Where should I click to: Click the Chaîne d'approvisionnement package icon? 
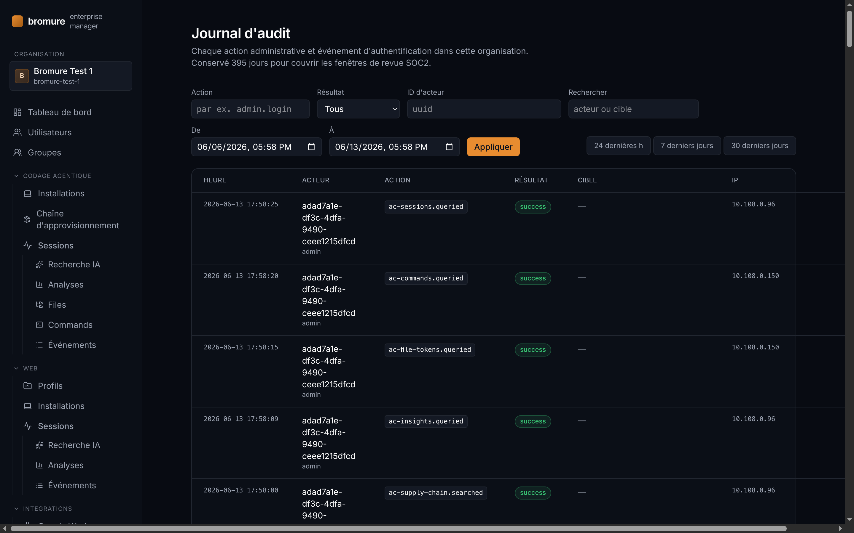tap(27, 219)
